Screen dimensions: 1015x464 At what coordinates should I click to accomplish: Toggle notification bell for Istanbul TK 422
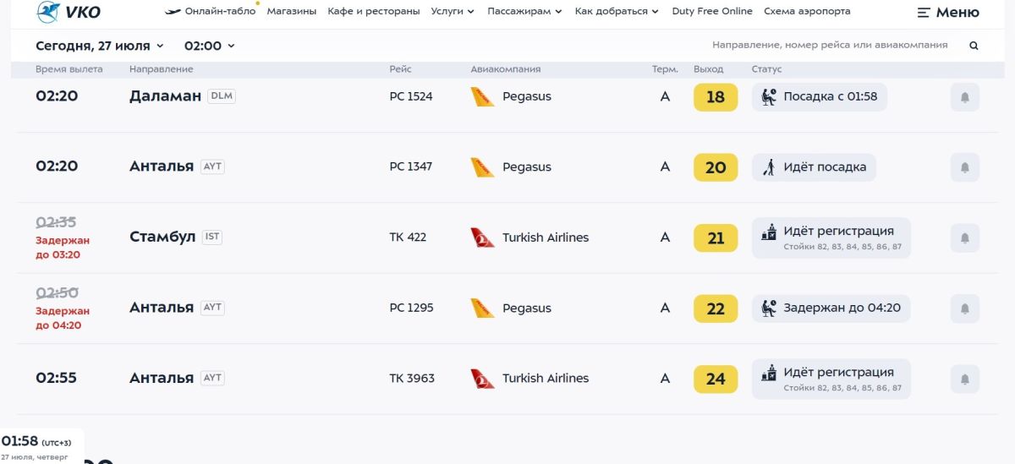[x=965, y=238]
